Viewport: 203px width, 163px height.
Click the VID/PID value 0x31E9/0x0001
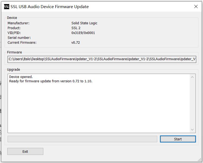point(83,33)
